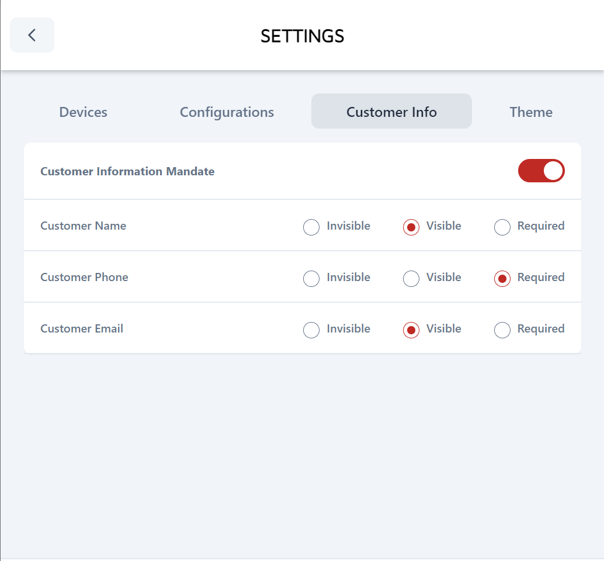Image resolution: width=604 pixels, height=561 pixels.
Task: Click the Customer Name row label
Action: [83, 226]
